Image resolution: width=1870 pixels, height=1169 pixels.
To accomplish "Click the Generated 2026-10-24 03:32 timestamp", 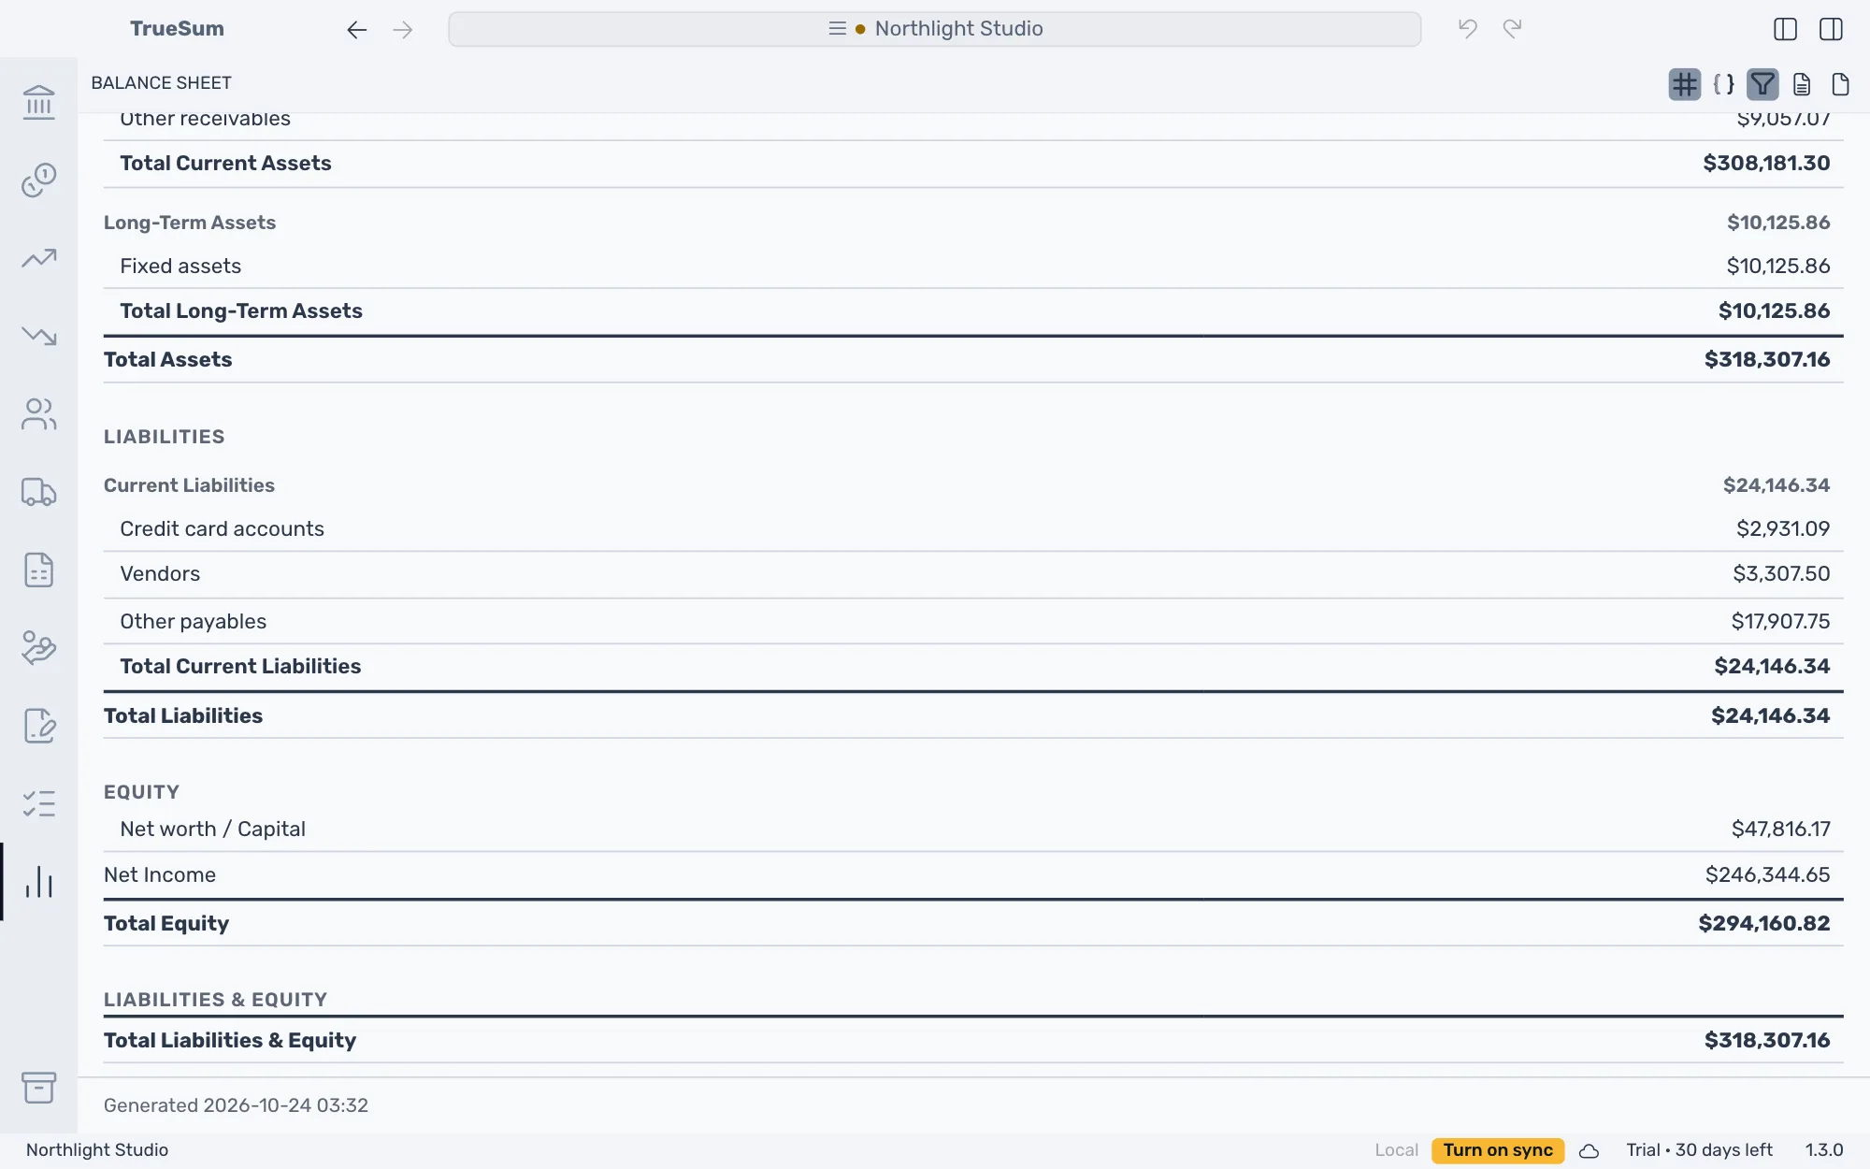I will coord(236,1105).
